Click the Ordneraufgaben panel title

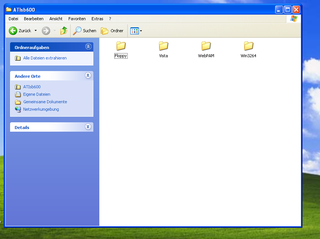[x=32, y=48]
